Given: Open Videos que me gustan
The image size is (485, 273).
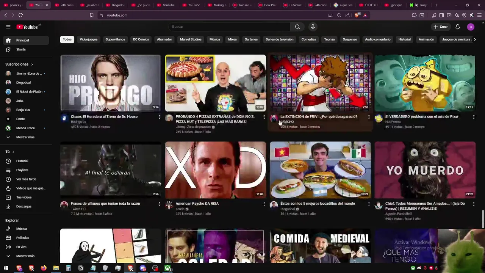Looking at the screenshot, I should coord(26,188).
